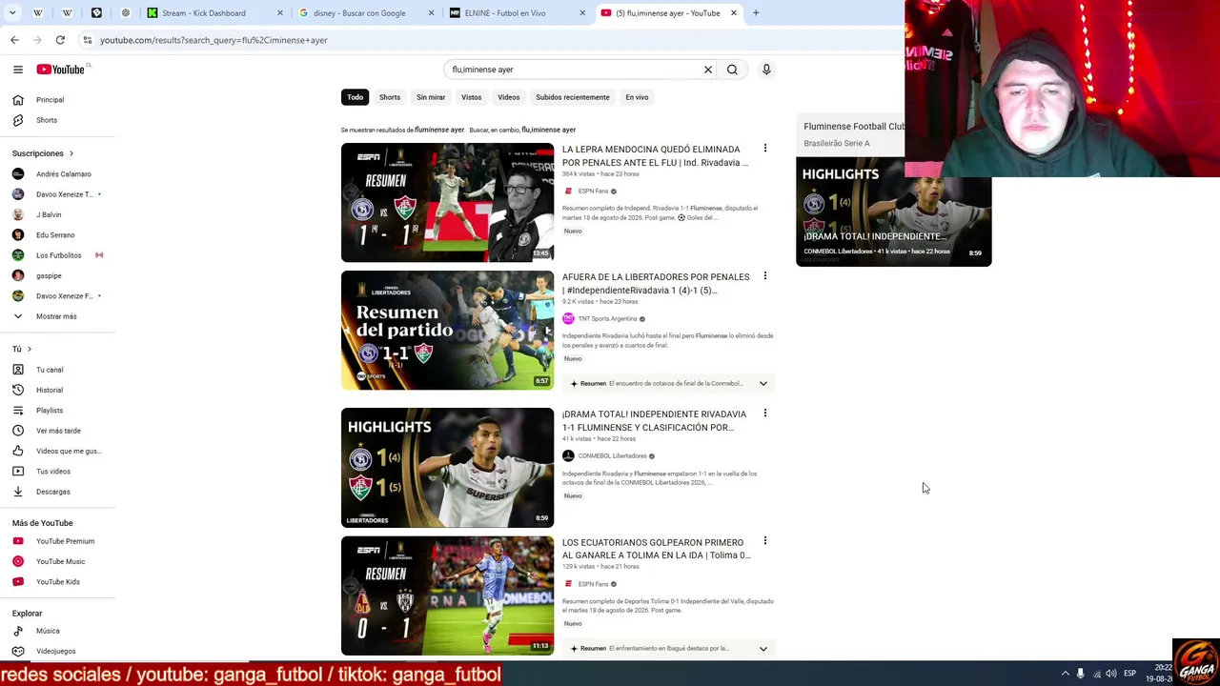Select the Sin mirar filter chip

(431, 97)
